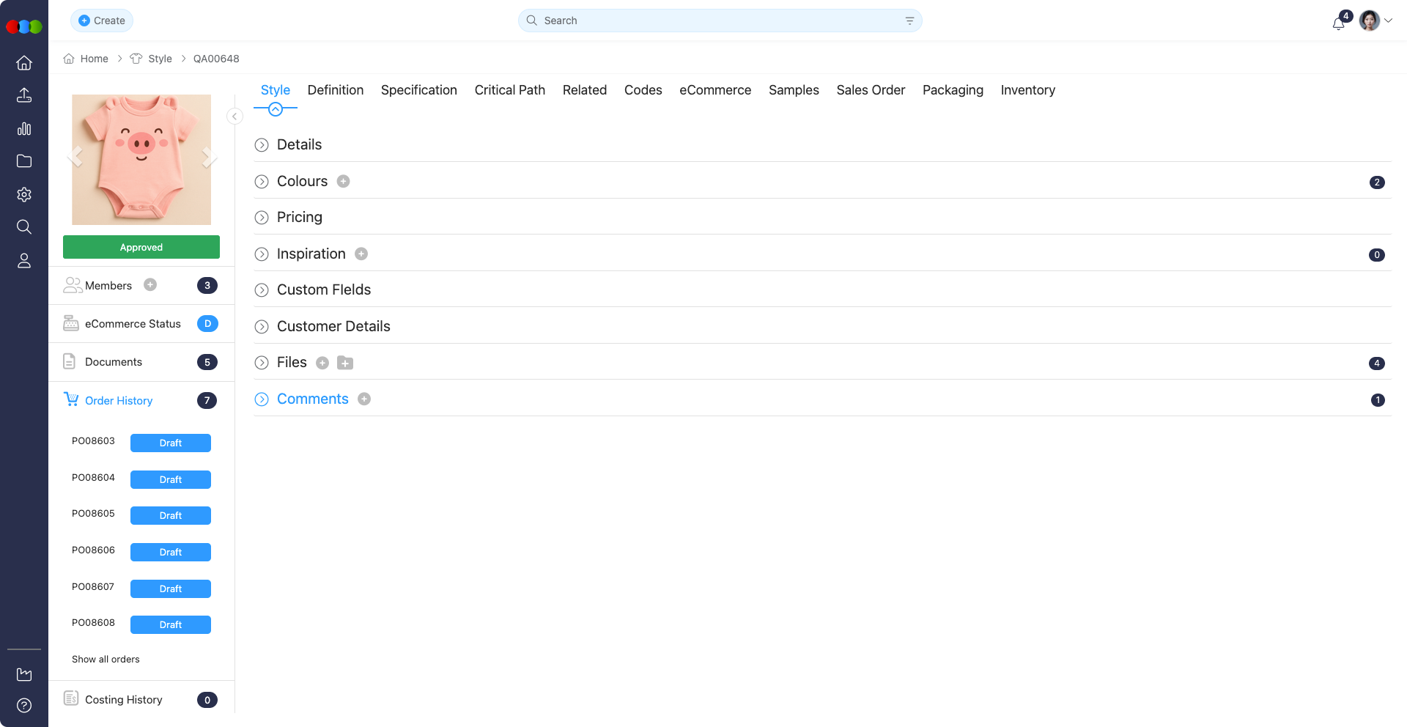
Task: Click the search filter icon
Action: 909,21
